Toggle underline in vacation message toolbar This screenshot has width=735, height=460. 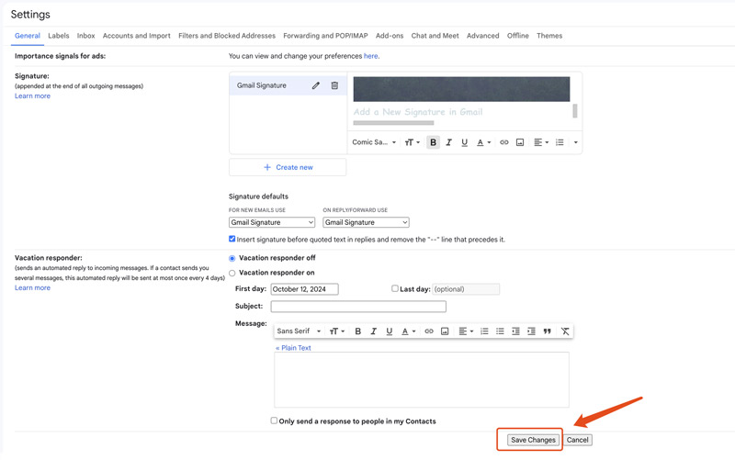(x=389, y=331)
